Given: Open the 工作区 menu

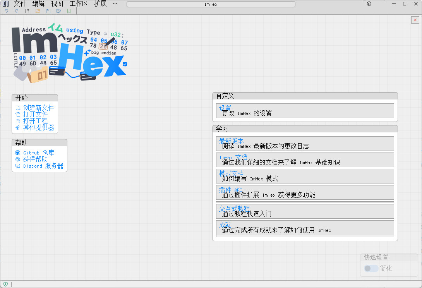Looking at the screenshot, I should [x=79, y=4].
